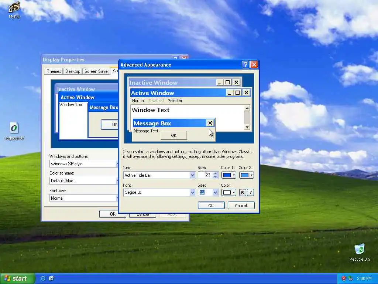Click preview Inactive Window maximize button
This screenshot has height=284, width=378.
227,82
